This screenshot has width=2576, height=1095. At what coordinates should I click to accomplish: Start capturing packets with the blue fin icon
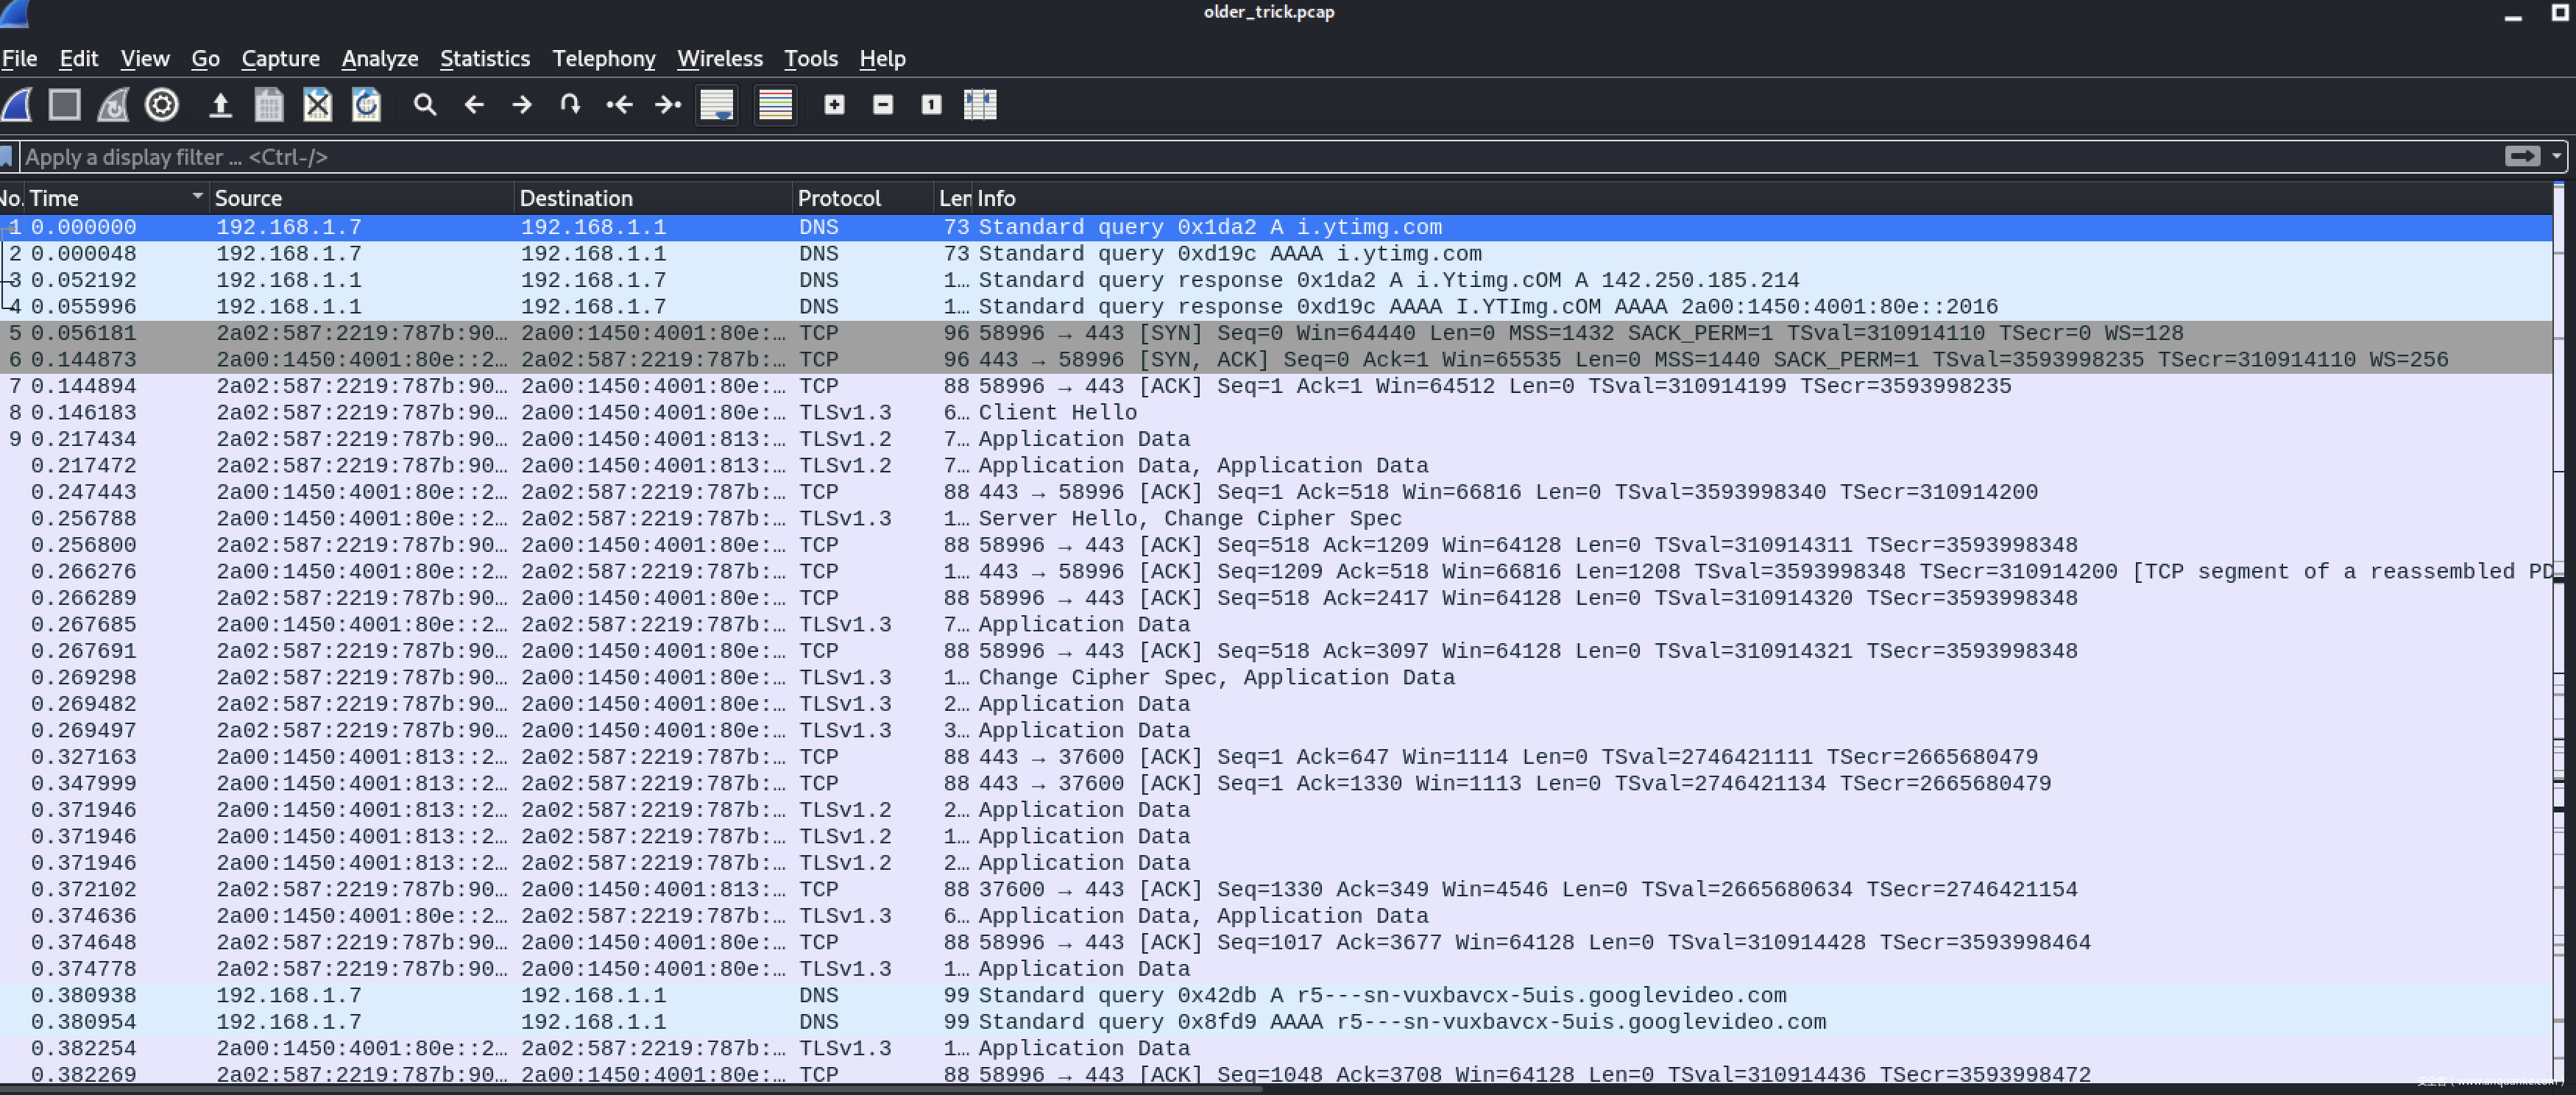click(x=16, y=105)
